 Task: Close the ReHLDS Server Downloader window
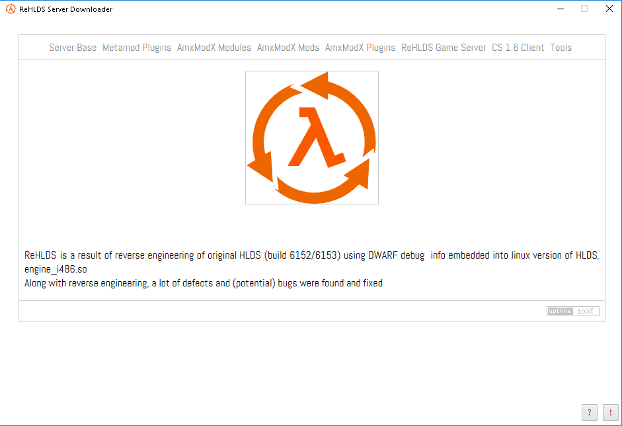click(609, 9)
